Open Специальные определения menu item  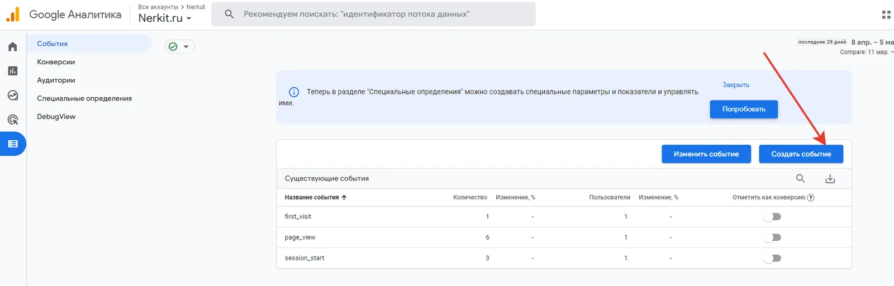tap(84, 98)
